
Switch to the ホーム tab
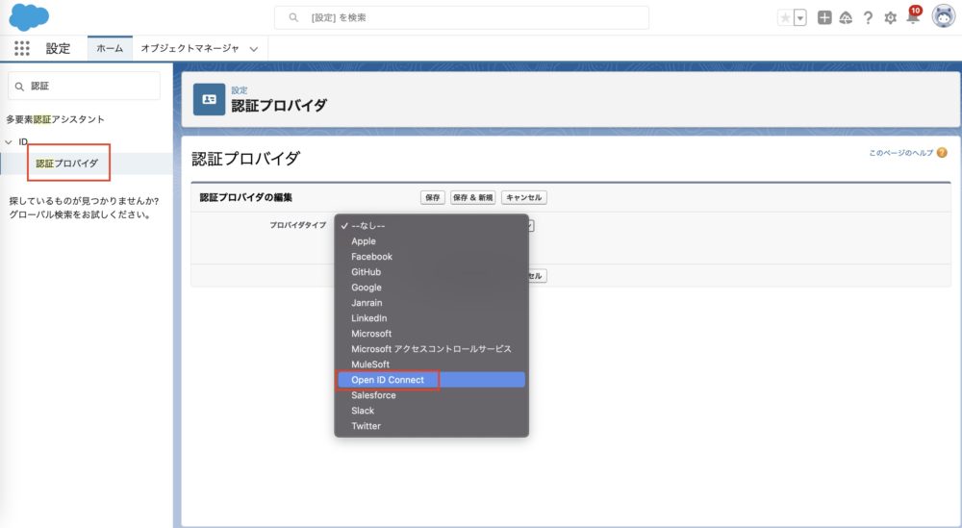110,48
